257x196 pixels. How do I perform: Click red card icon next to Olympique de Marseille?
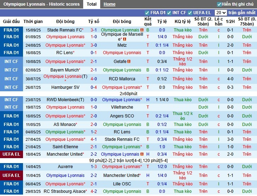click(124, 39)
